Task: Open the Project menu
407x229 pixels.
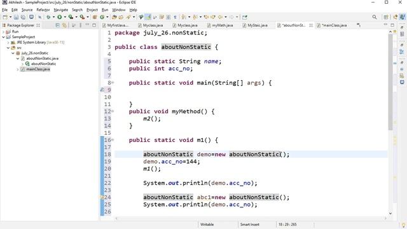Action: pyautogui.click(x=92, y=10)
